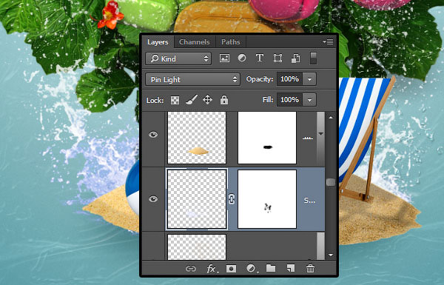Click the layers list scroll-down arrow
This screenshot has height=285, width=444.
tap(331, 255)
